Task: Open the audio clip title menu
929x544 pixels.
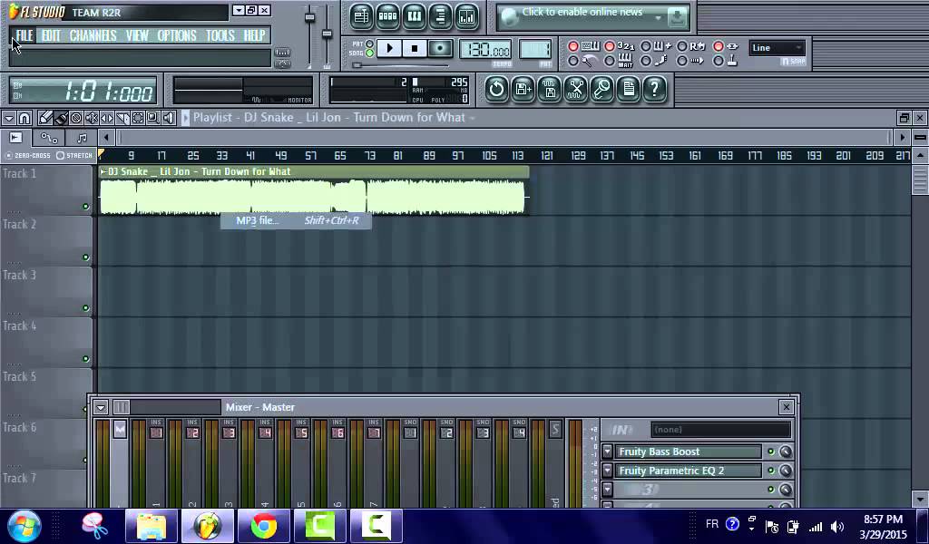Action: coord(103,171)
